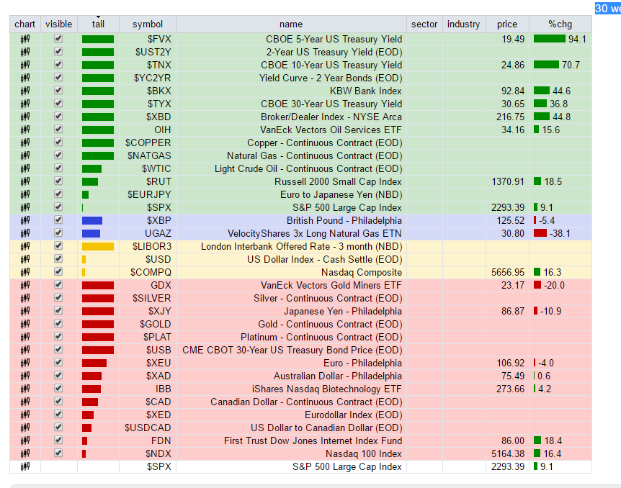Sort table by %chg column header
Viewport: 621px width, 488px height.
(560, 24)
